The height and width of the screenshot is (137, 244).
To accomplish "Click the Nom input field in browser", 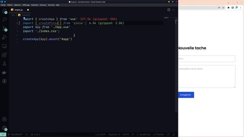I will (x=207, y=59).
